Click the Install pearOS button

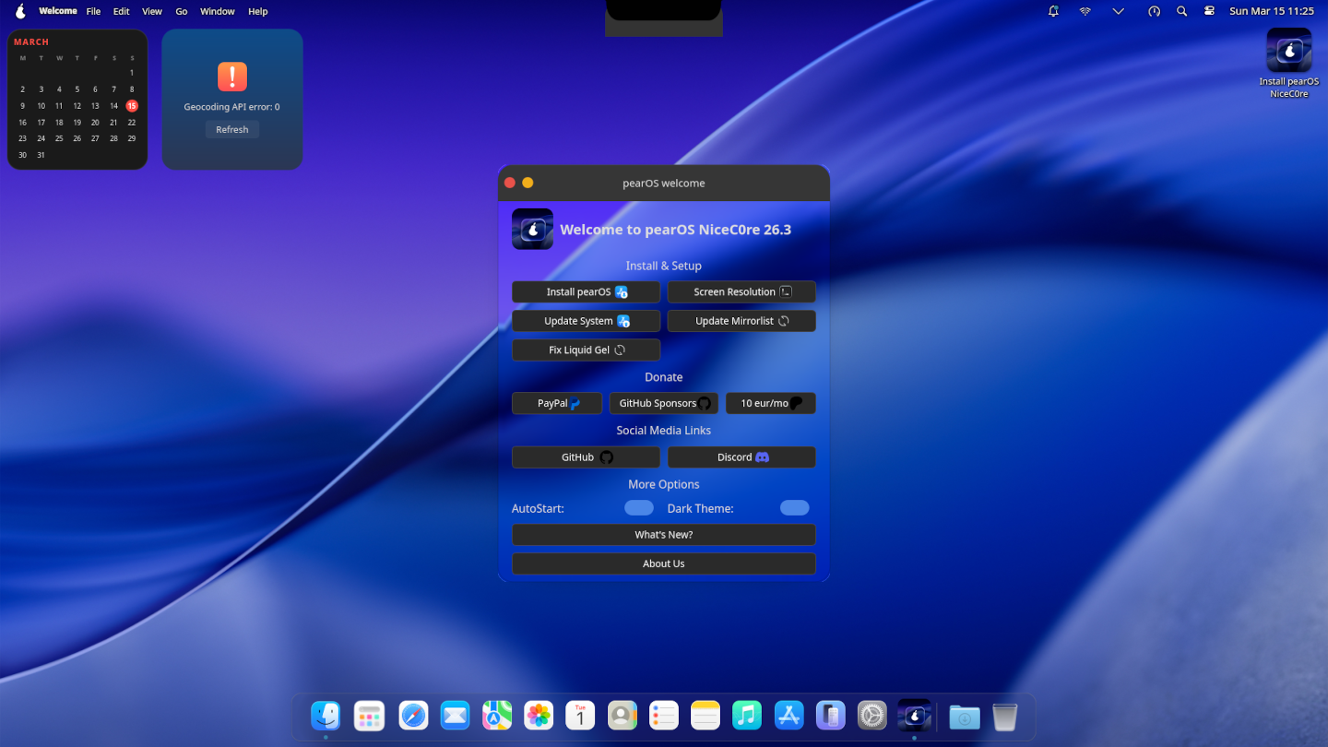(x=586, y=292)
